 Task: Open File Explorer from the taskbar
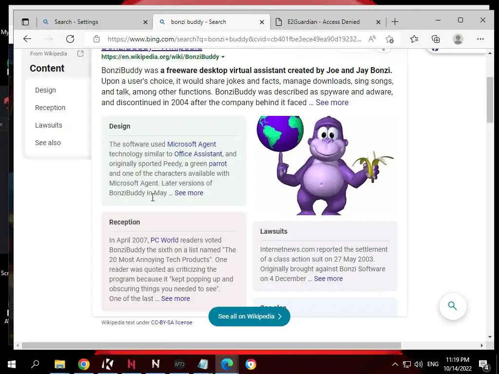[x=59, y=364]
